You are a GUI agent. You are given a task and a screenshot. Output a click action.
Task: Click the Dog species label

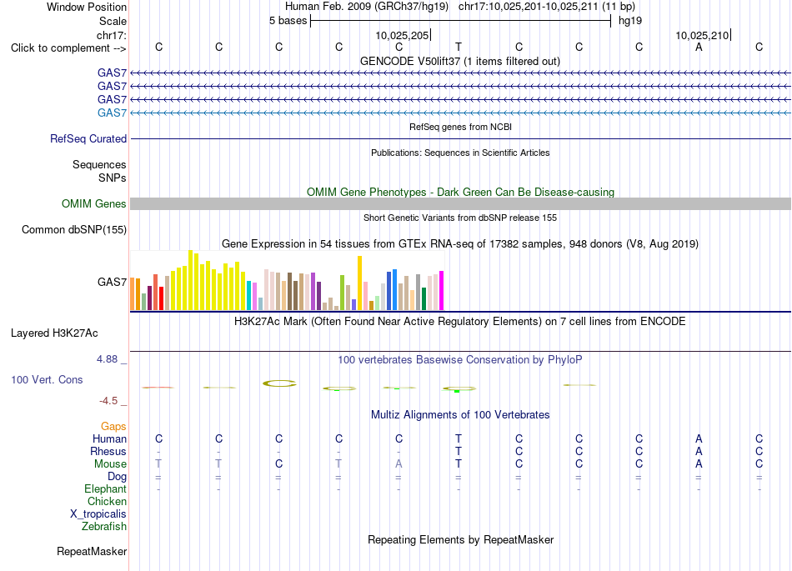coord(118,477)
